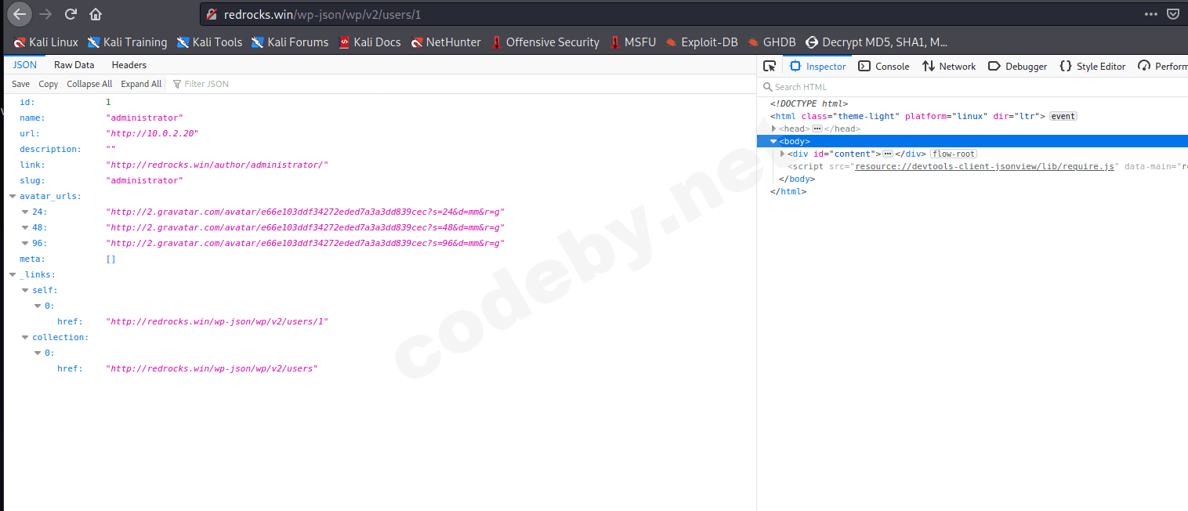Open the Kali Tools bookmark

[209, 42]
